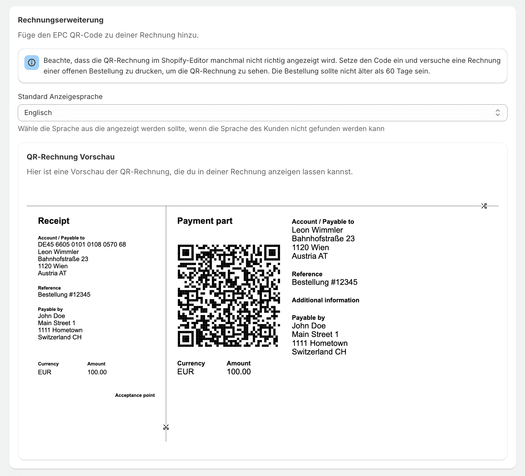
Task: Click the scissors icon below the Receipt section
Action: pyautogui.click(x=166, y=428)
